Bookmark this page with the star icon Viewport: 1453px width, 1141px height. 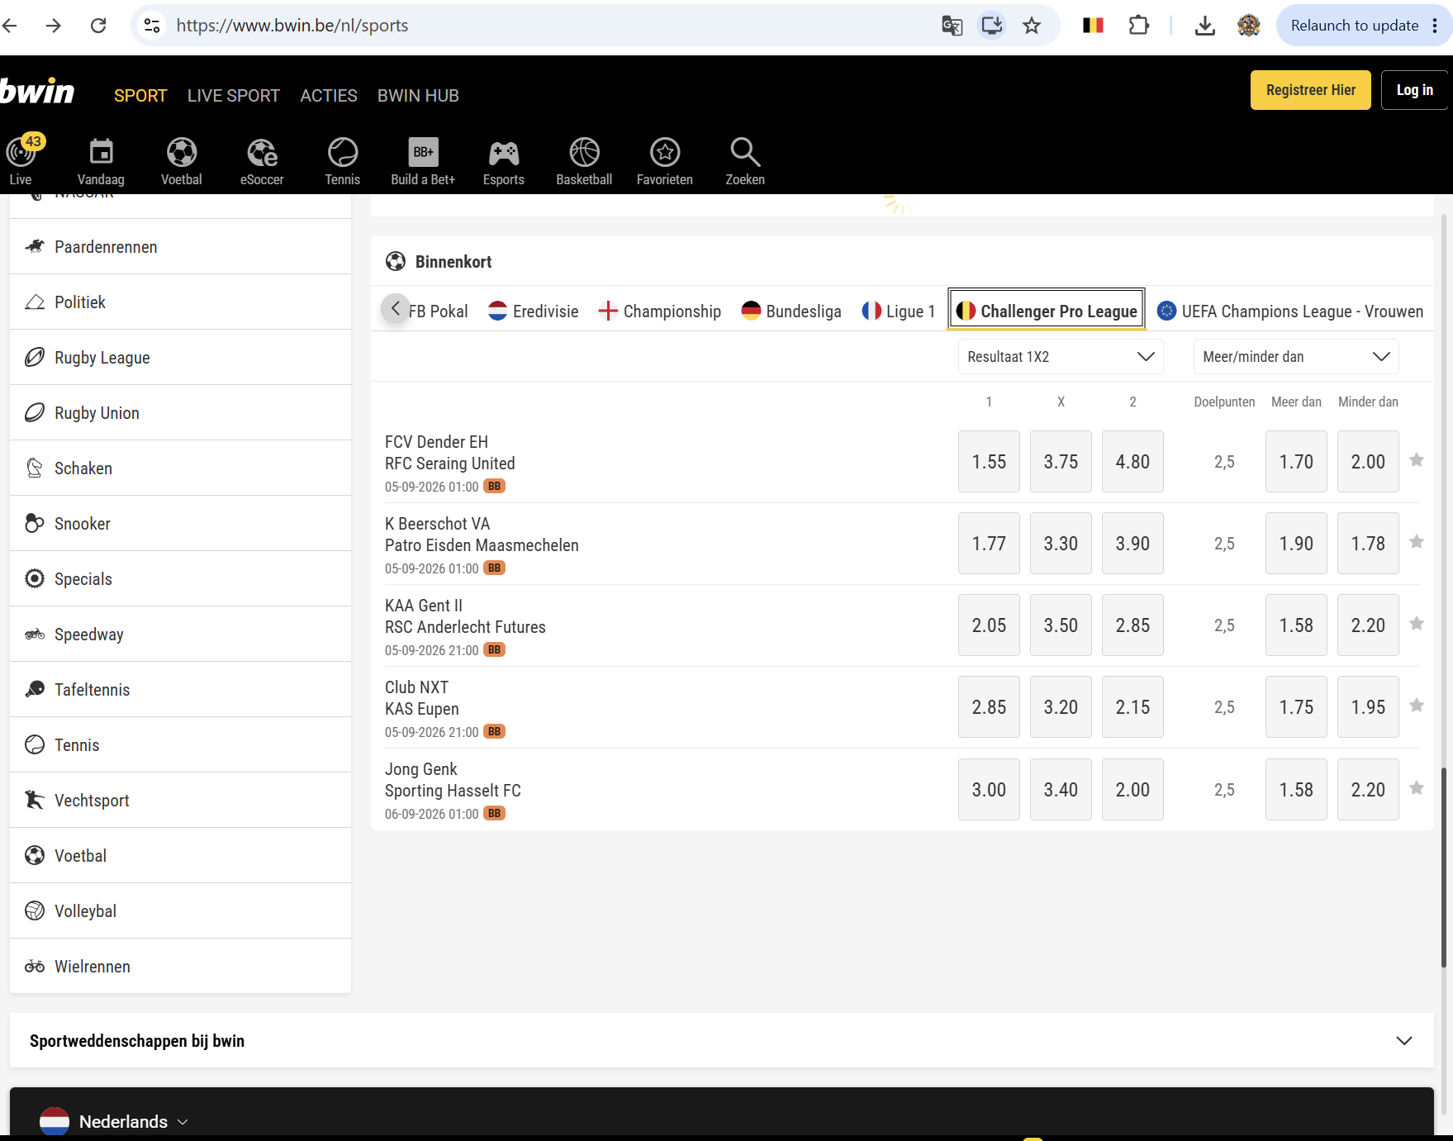pyautogui.click(x=1032, y=26)
